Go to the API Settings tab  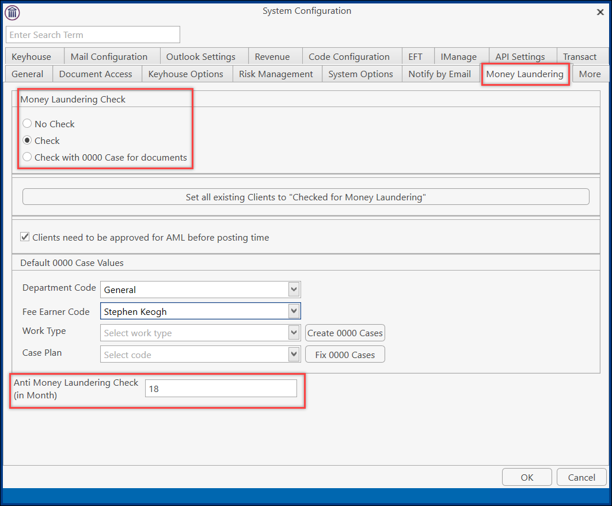520,56
